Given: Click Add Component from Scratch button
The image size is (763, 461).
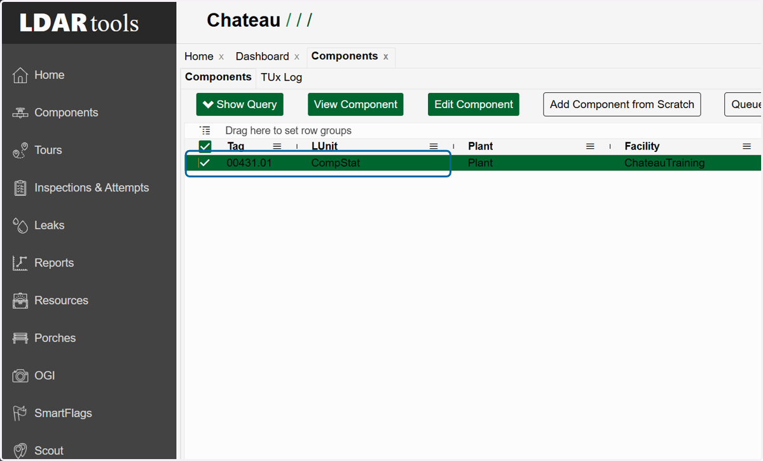Looking at the screenshot, I should 622,104.
